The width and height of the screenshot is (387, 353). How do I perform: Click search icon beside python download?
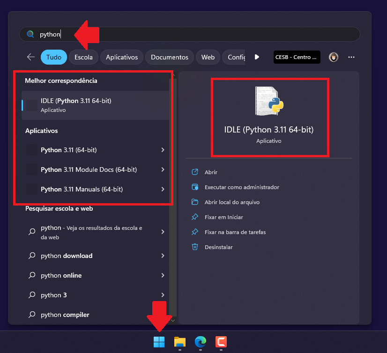pyautogui.click(x=32, y=256)
